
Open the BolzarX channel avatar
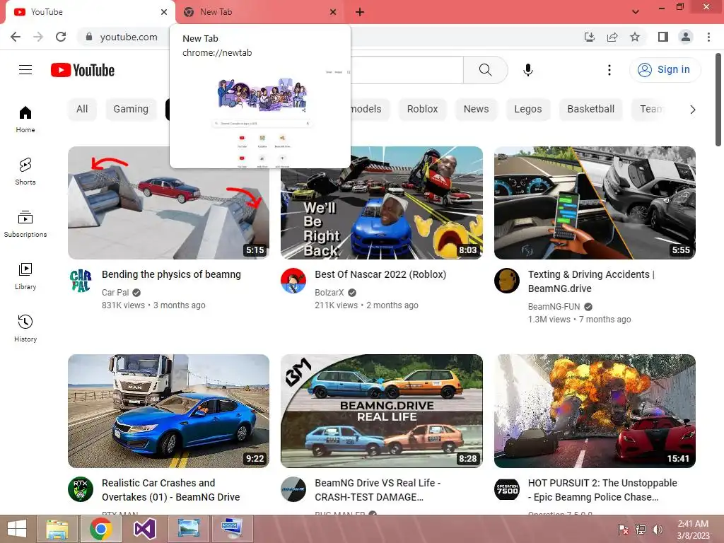click(x=293, y=281)
